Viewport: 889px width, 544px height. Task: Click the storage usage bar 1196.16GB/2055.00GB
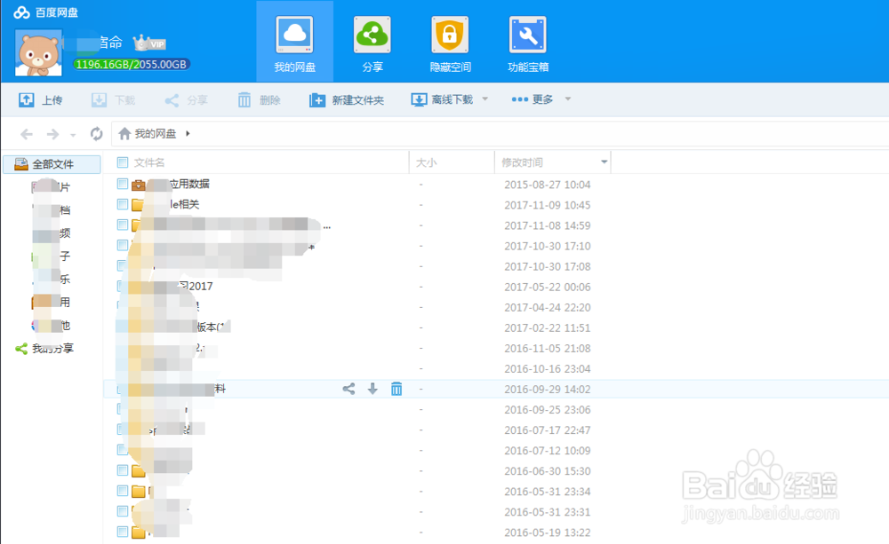click(x=131, y=64)
